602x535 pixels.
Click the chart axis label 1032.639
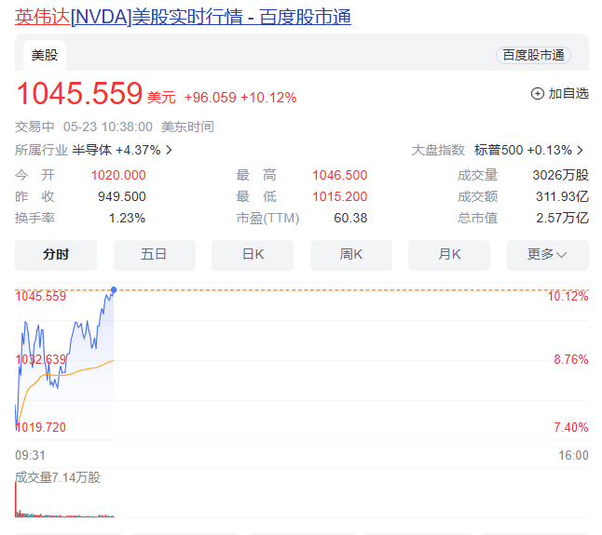40,360
